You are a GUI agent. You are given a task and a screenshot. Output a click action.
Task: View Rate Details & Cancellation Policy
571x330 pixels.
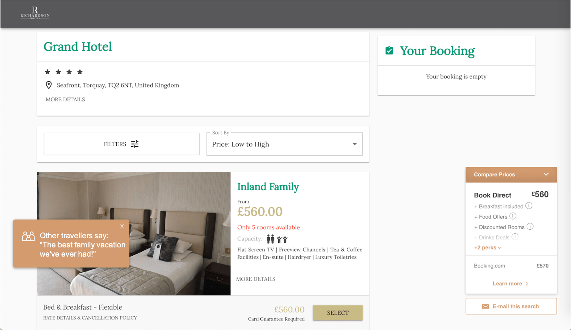click(90, 318)
